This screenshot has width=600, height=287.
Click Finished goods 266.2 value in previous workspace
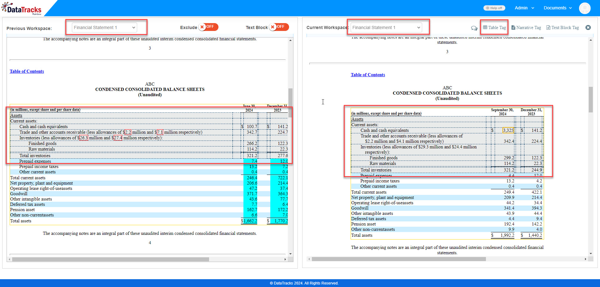(252, 143)
